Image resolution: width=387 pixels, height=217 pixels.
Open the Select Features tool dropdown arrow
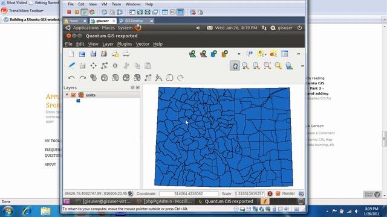click(x=265, y=54)
